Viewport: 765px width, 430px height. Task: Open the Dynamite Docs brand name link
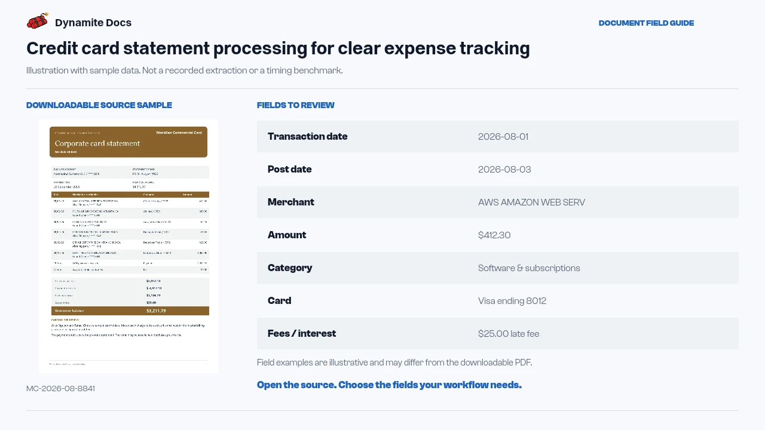click(93, 23)
